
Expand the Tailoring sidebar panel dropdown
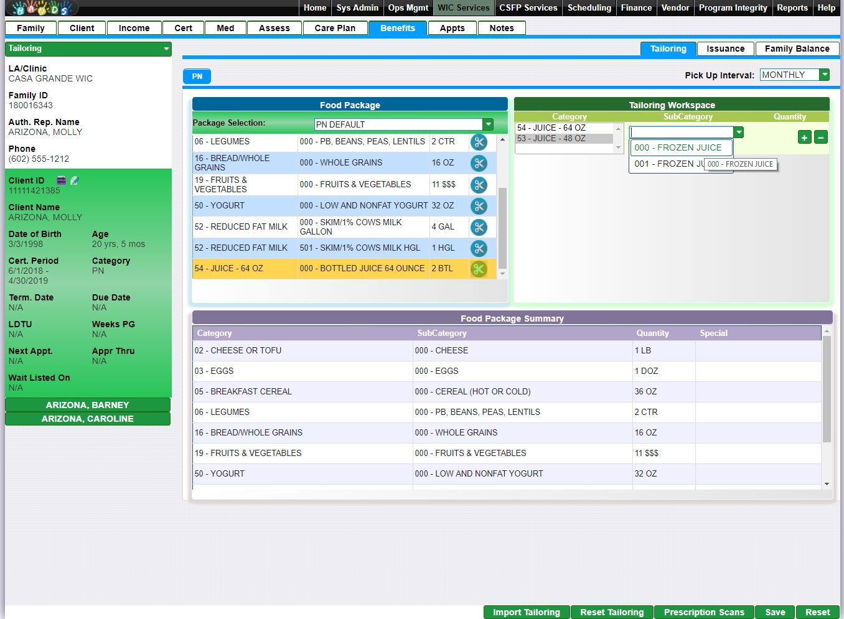point(166,49)
